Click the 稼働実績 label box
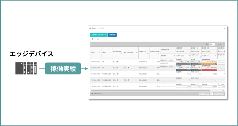This screenshot has height=126, width=238. [62, 69]
